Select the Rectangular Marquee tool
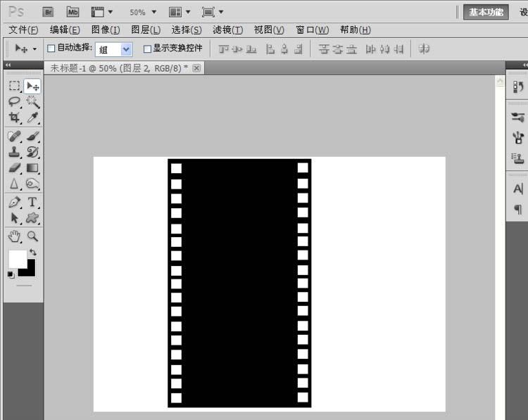528x420 pixels. 14,86
